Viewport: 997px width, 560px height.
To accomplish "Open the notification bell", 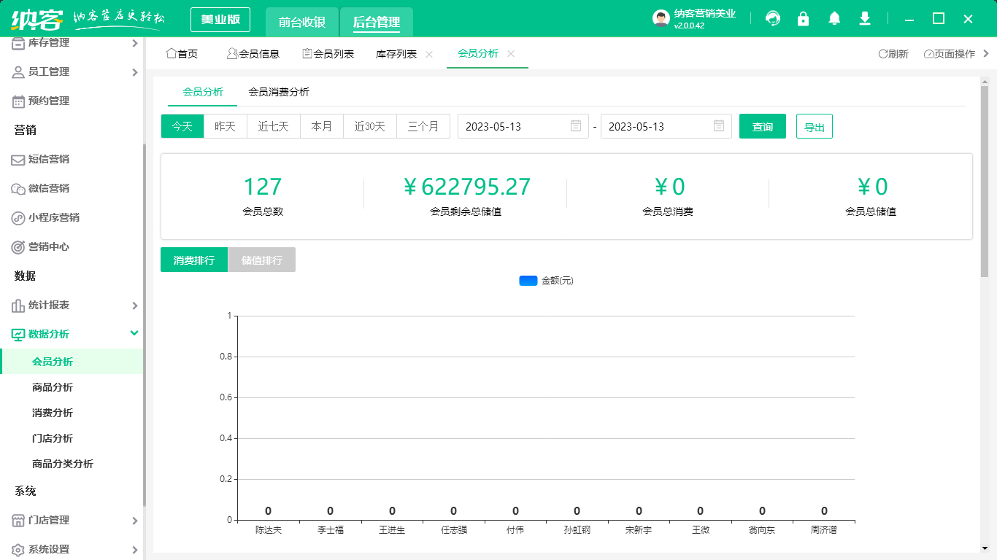I will tap(834, 19).
